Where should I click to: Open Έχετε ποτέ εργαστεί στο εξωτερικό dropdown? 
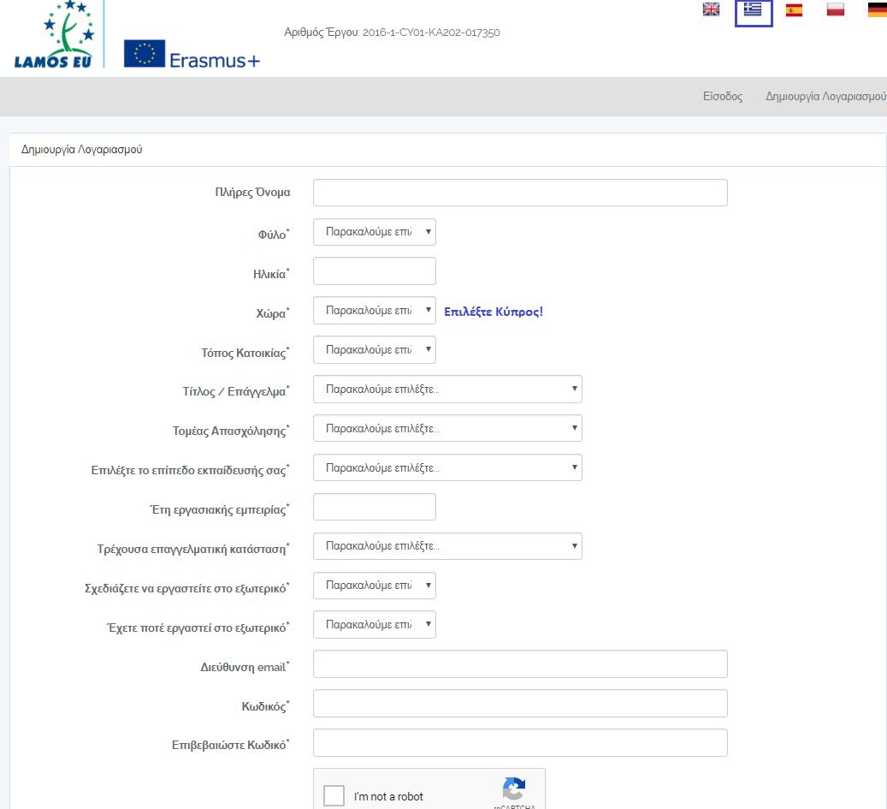point(375,624)
